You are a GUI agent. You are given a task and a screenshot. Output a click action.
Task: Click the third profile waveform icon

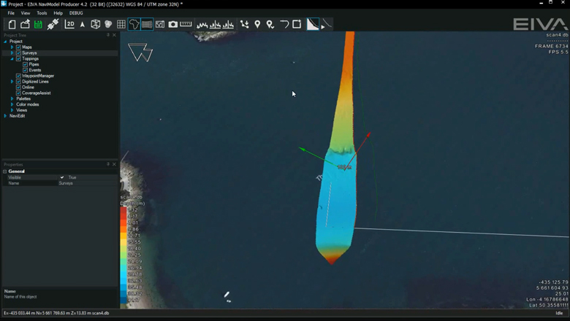[228, 25]
